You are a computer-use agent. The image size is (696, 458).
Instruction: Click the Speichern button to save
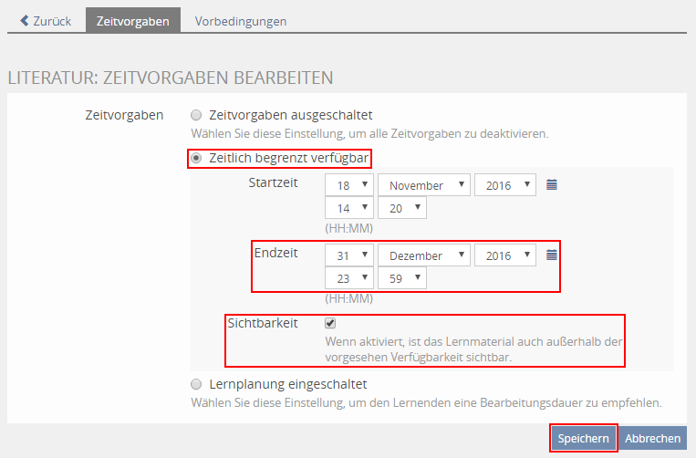pyautogui.click(x=583, y=439)
